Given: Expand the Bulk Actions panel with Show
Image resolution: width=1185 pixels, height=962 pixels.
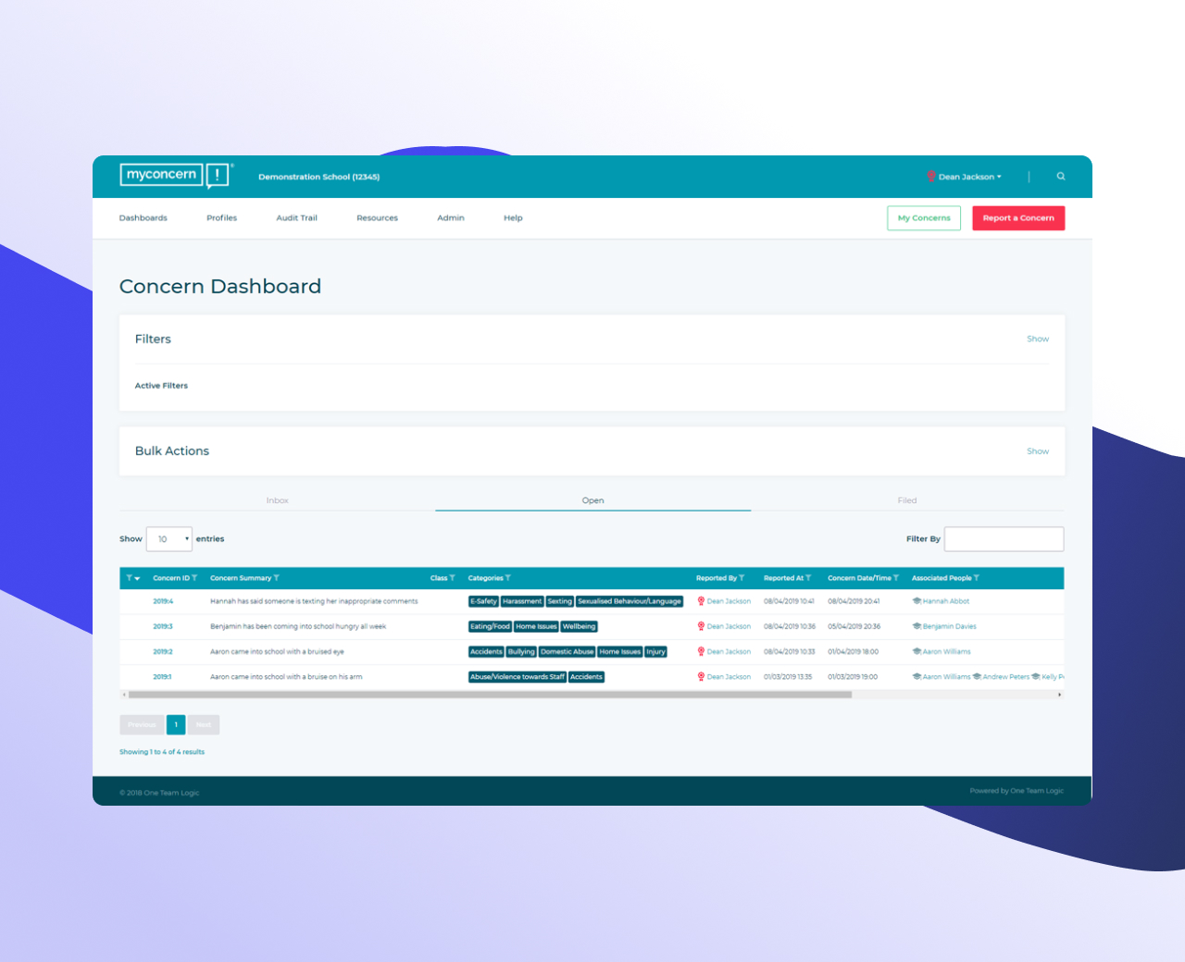Looking at the screenshot, I should (x=1037, y=451).
